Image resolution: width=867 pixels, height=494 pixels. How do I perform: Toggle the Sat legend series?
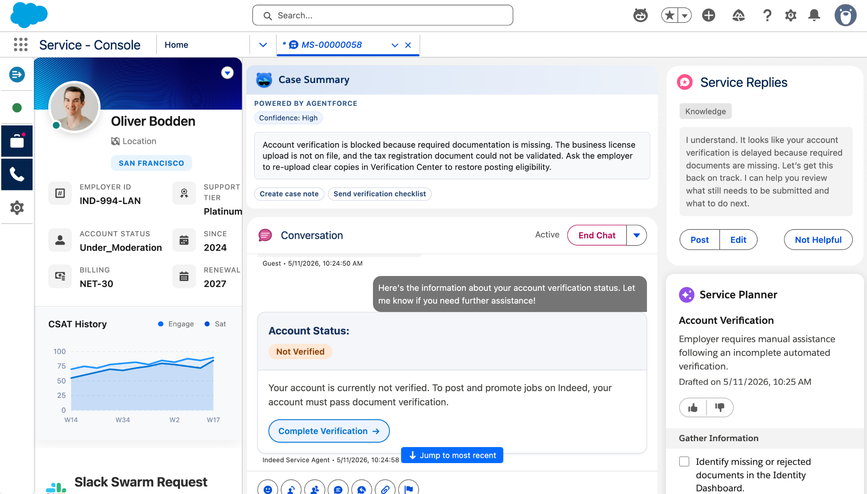pyautogui.click(x=215, y=324)
